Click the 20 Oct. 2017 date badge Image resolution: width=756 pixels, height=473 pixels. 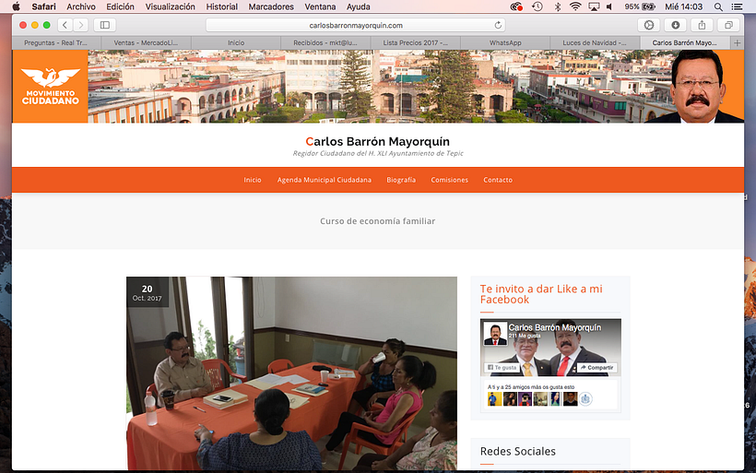(x=148, y=292)
